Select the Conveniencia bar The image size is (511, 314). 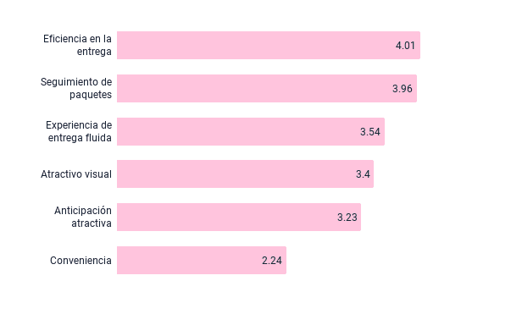[202, 261]
